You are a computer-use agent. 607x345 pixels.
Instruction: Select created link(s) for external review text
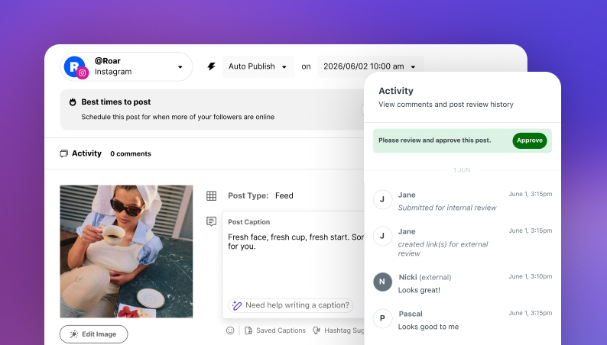coord(443,249)
